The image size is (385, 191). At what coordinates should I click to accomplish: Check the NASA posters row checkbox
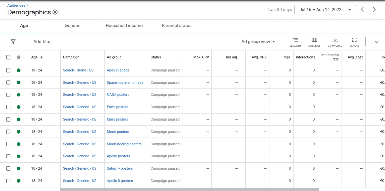8,94
